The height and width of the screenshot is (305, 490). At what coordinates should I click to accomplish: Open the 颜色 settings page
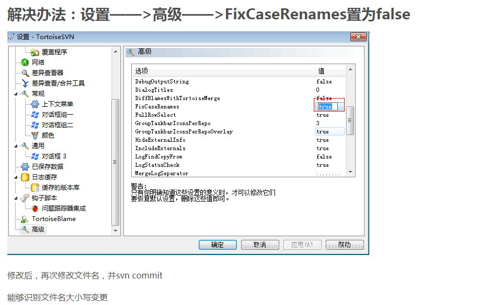pos(48,136)
